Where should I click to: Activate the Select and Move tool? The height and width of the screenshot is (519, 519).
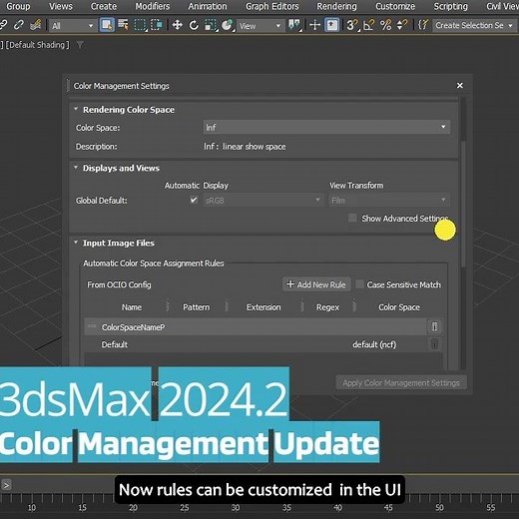(177, 25)
